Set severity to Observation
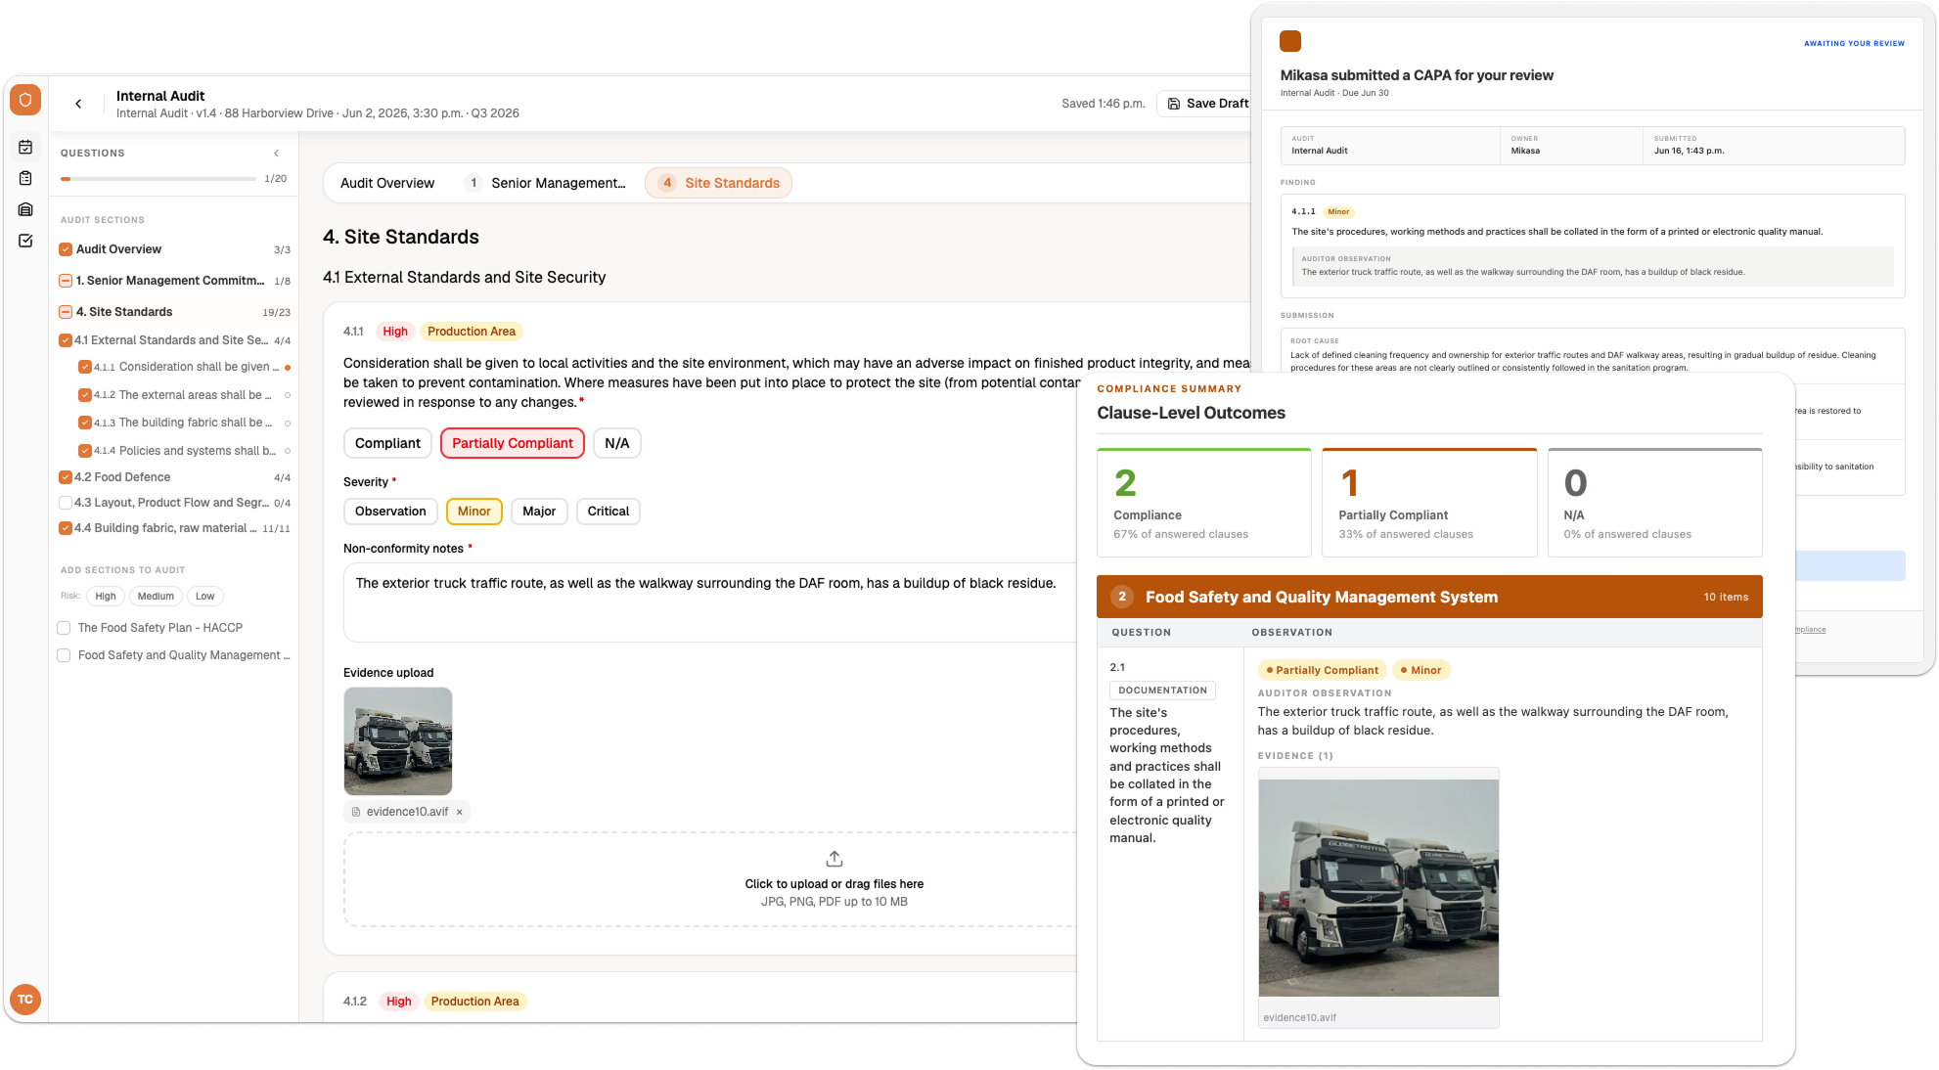The height and width of the screenshot is (1070, 1939). tap(390, 512)
